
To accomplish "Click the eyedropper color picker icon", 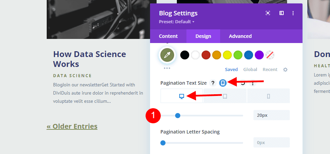I will click(x=167, y=55).
